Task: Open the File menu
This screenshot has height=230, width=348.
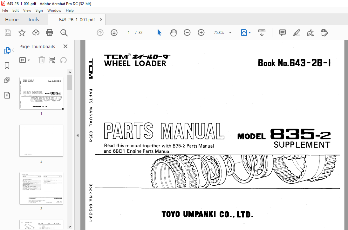Action: point(5,10)
